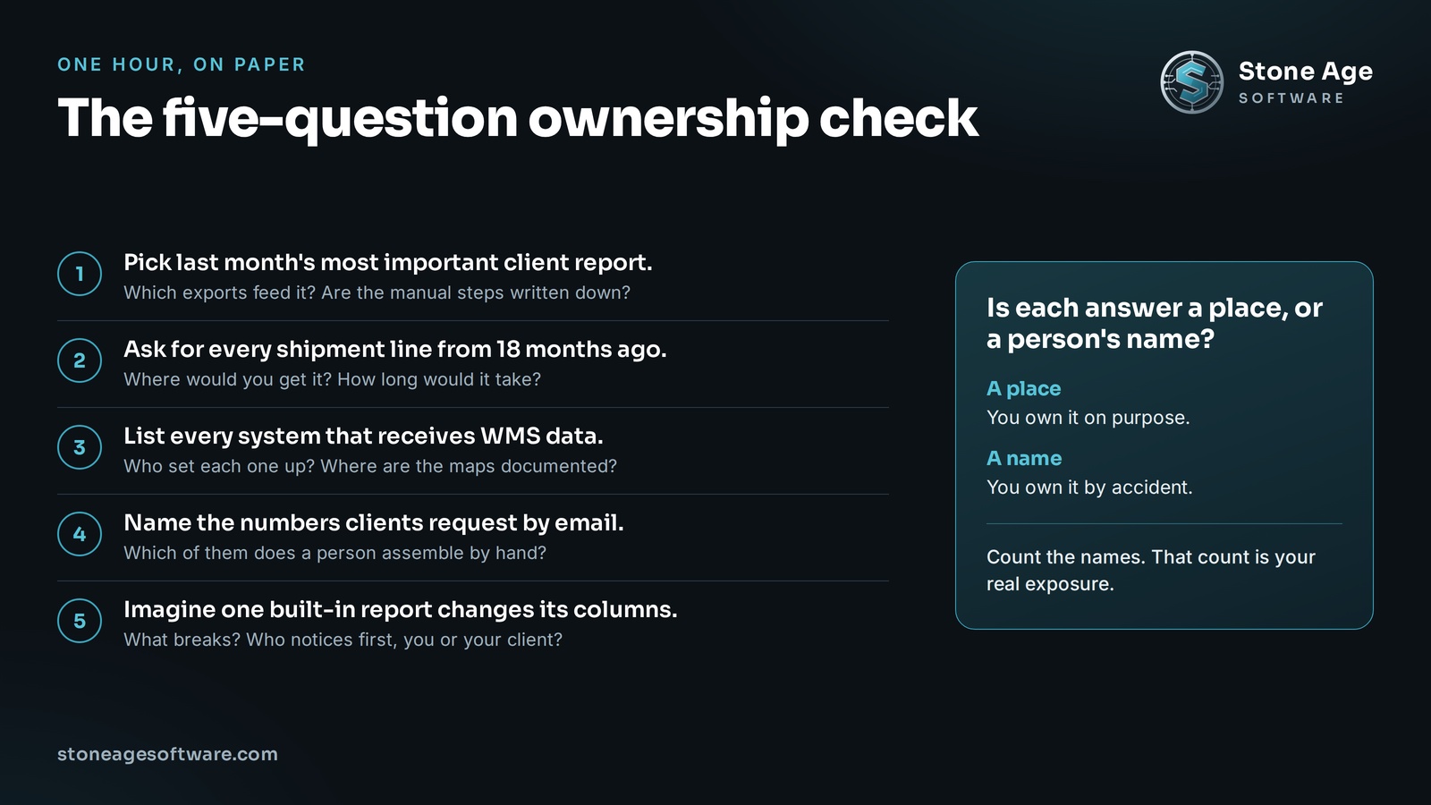This screenshot has width=1431, height=805.
Task: Click the 'Stone Age' brand name
Action: tap(1305, 72)
